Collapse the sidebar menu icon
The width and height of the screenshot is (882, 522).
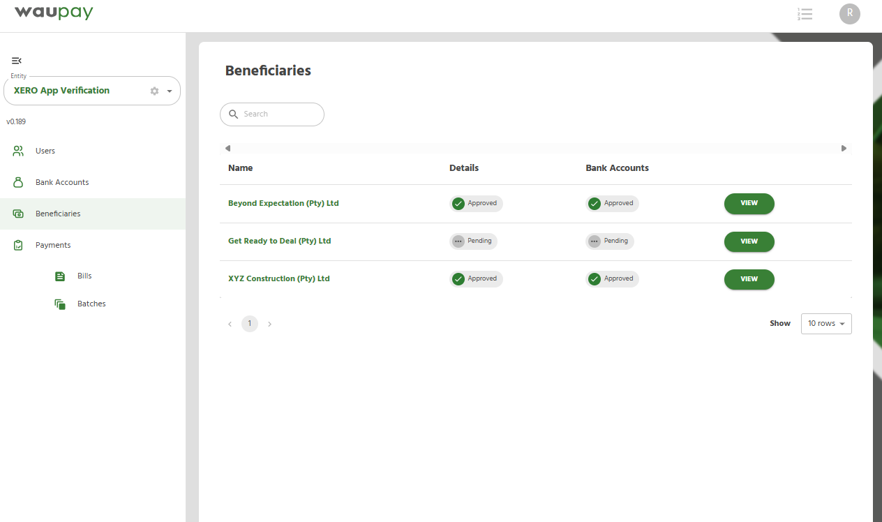(x=17, y=61)
